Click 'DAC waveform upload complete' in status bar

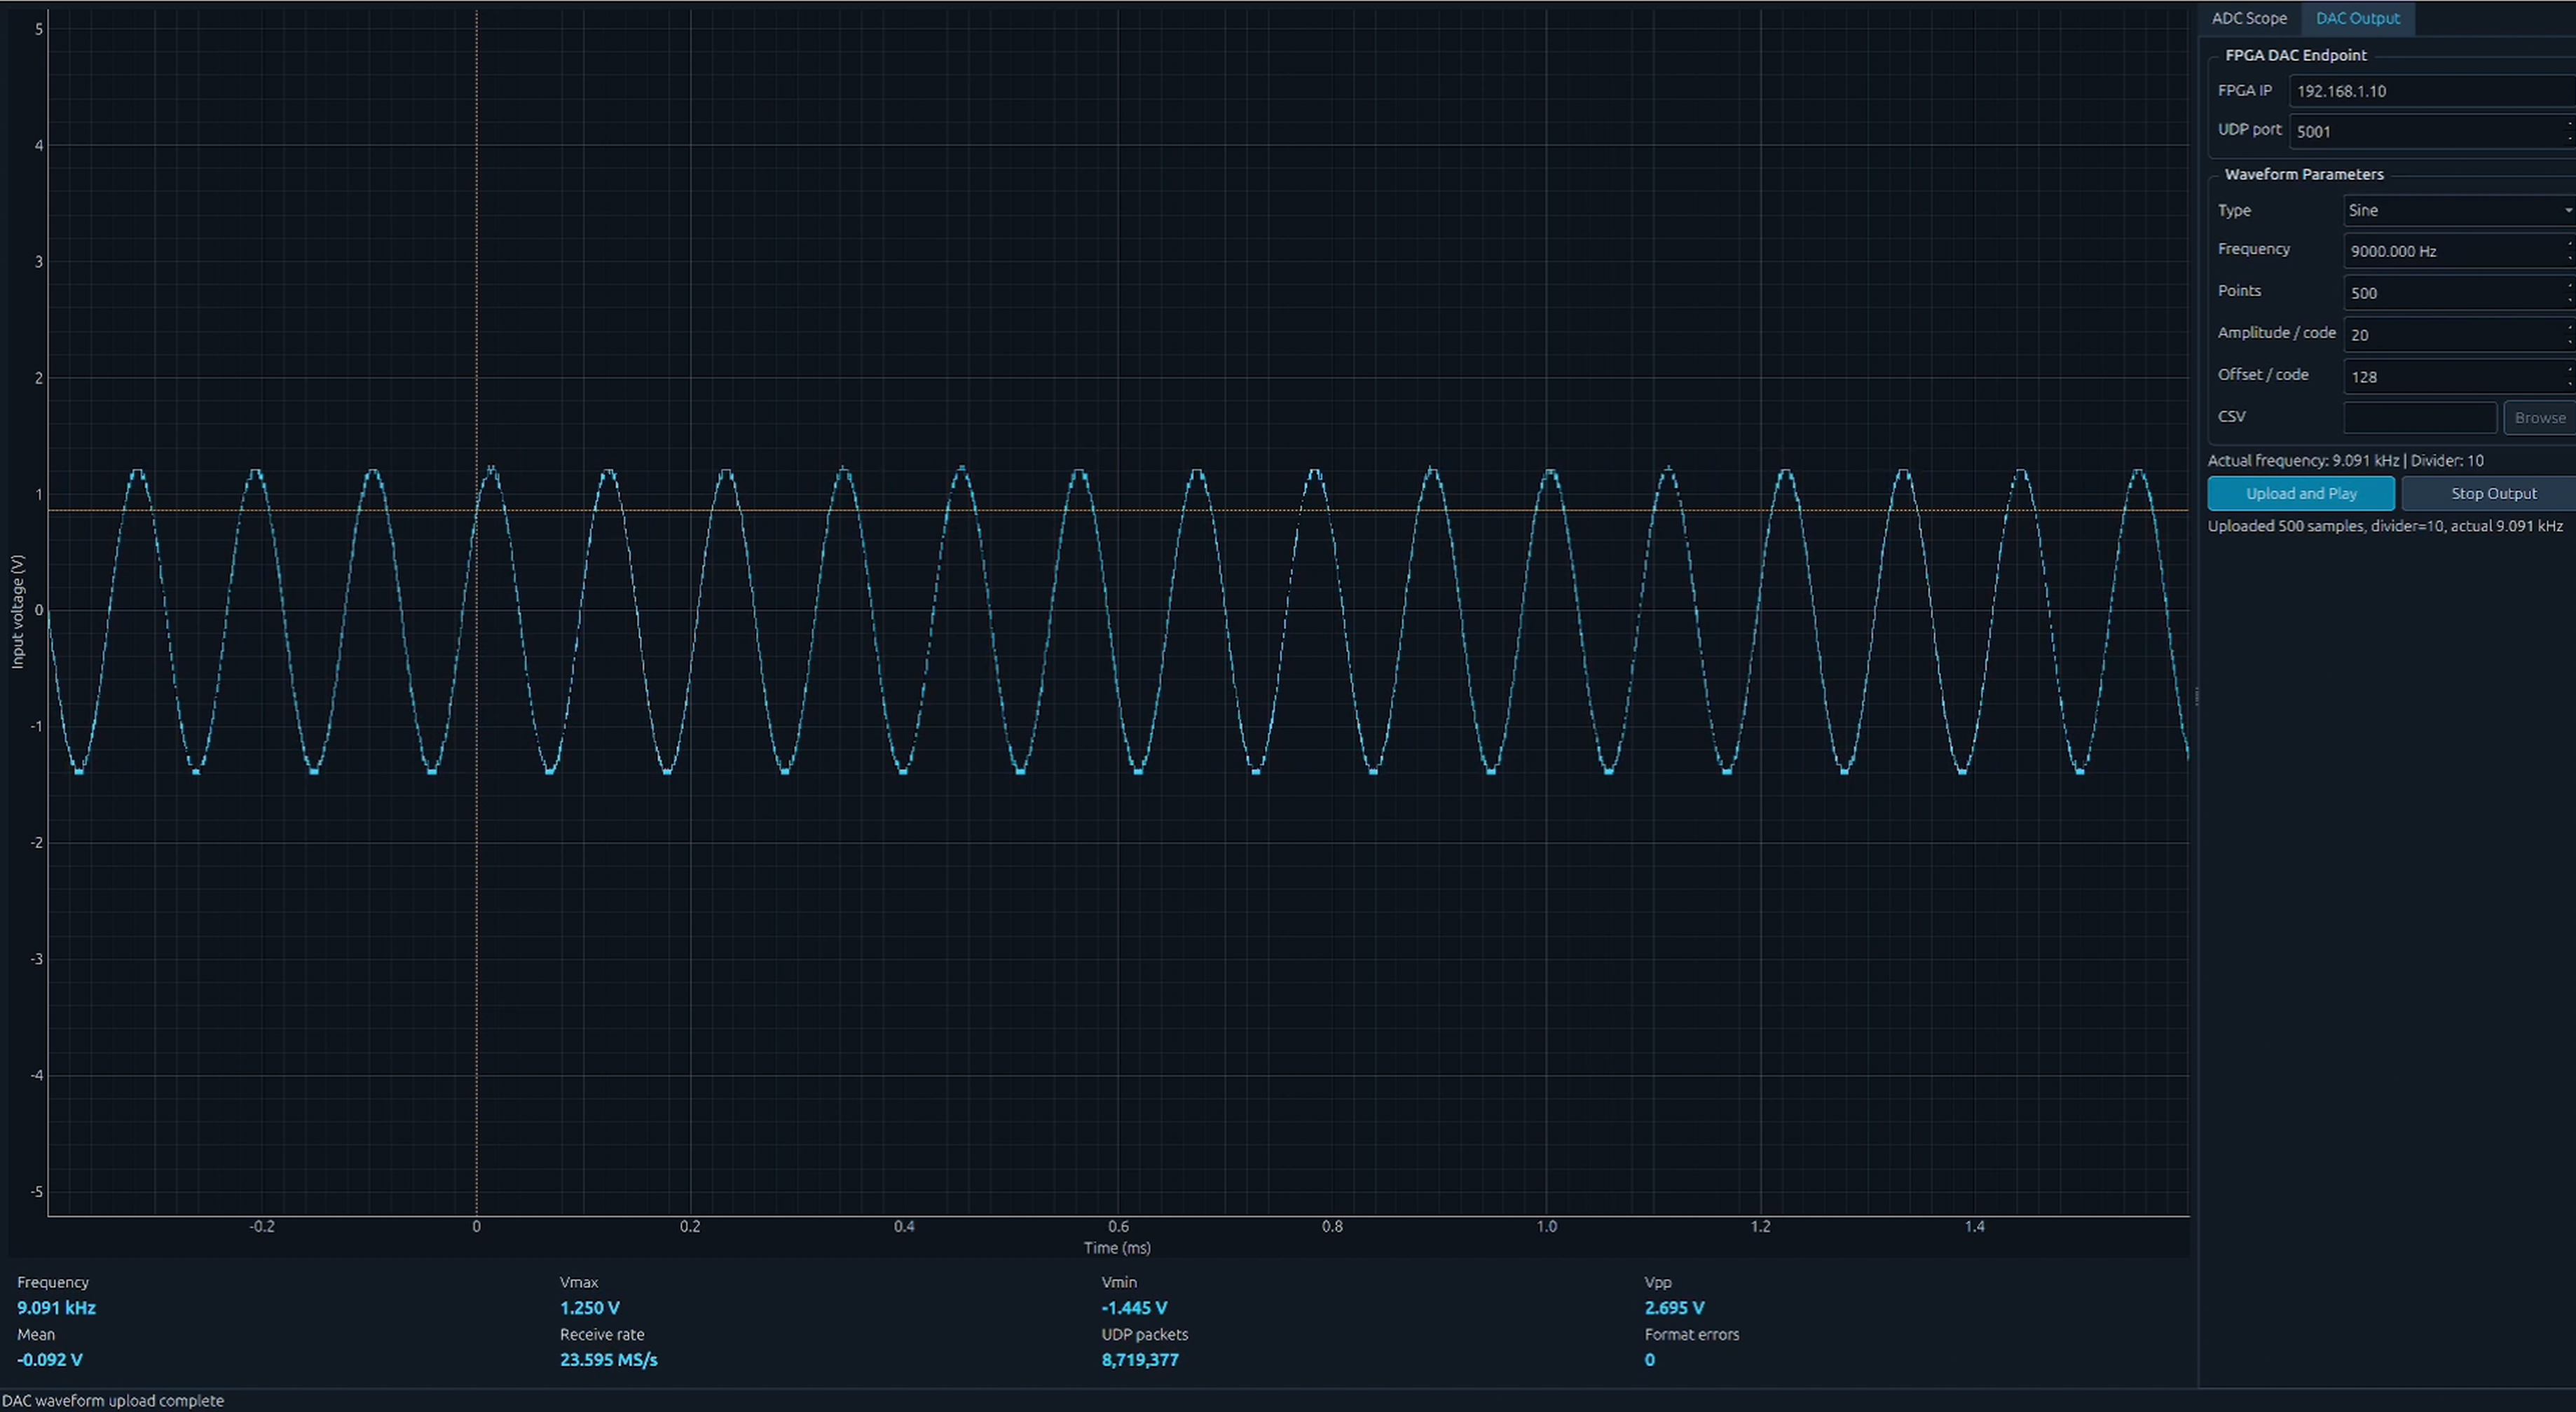(113, 1401)
